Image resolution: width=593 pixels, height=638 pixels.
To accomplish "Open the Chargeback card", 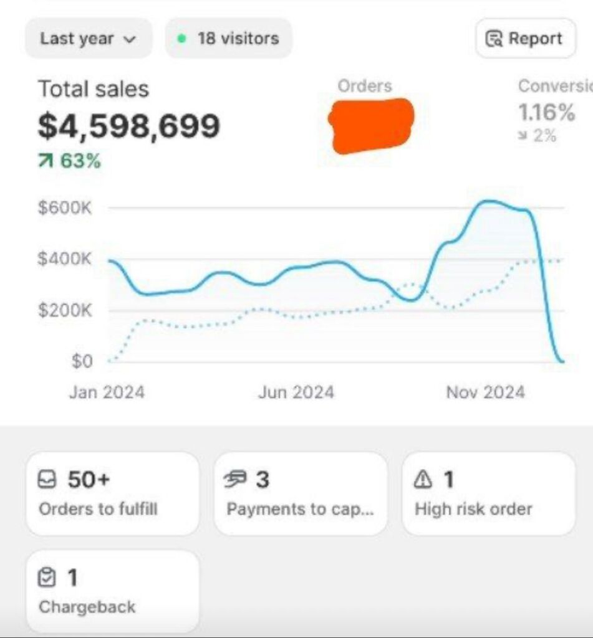I will pos(113,591).
